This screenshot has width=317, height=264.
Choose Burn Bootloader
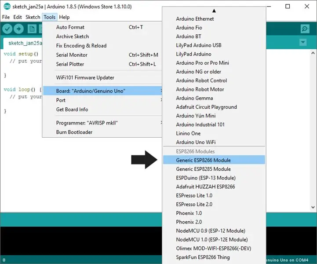102,132
